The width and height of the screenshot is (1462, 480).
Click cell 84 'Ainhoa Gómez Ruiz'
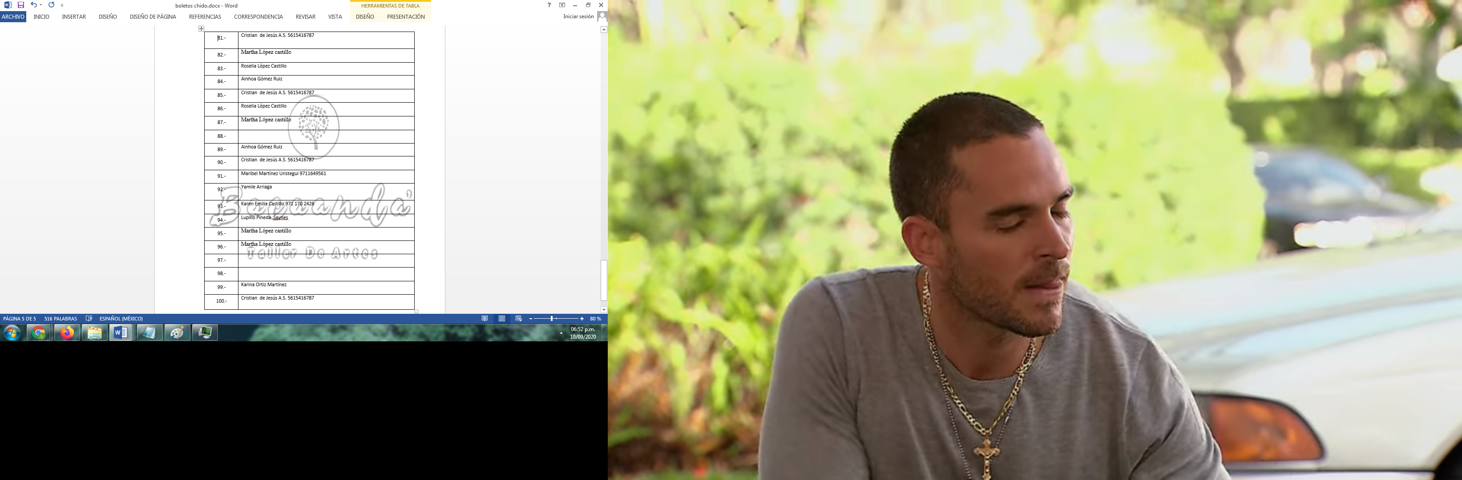(x=326, y=82)
